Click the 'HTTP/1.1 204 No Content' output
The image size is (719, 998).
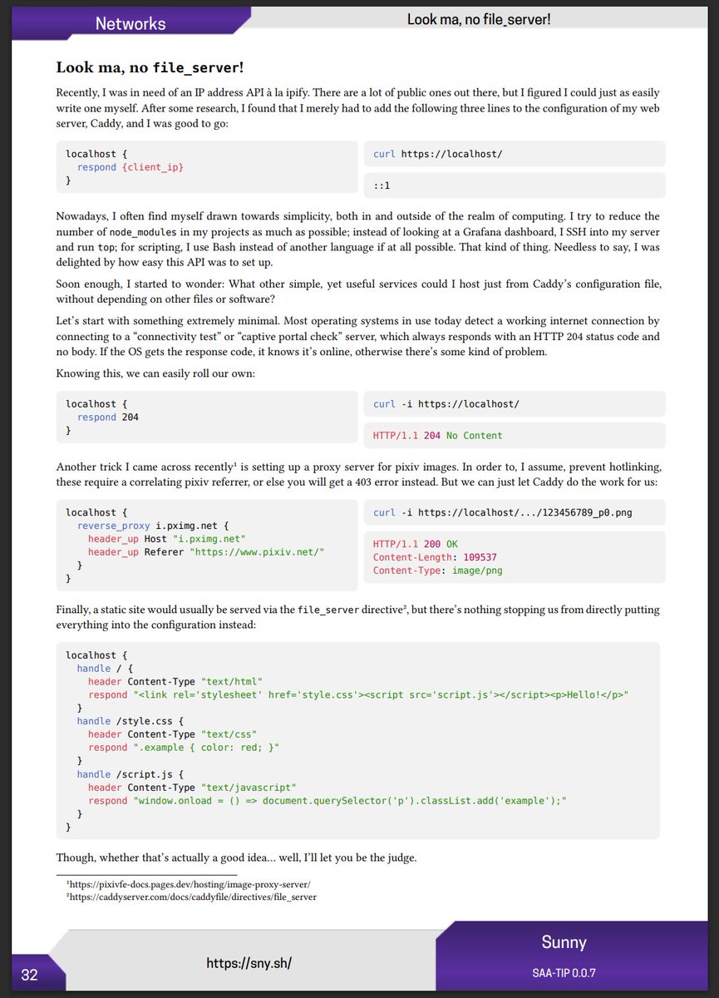(438, 436)
